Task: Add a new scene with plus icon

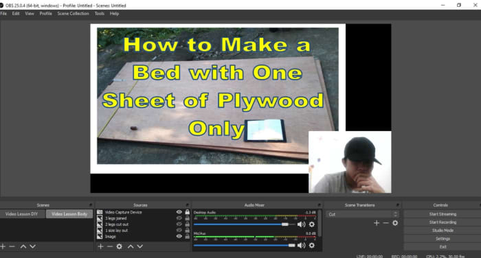Action: click(3, 246)
